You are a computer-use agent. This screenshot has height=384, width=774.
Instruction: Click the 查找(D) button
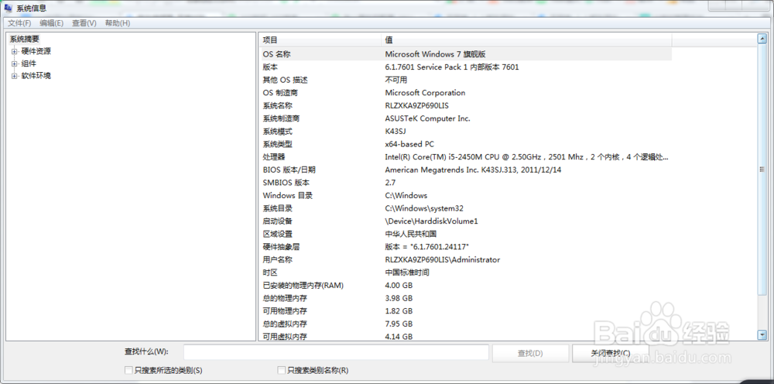[530, 353]
